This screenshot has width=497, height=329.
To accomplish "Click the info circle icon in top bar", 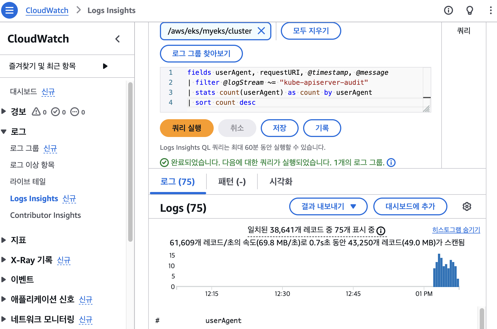I will (x=448, y=10).
